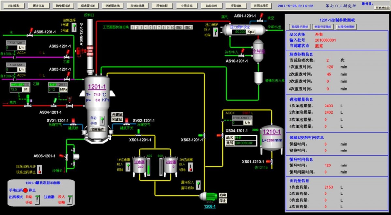The image size is (391, 215).
Task: Click pump 停止 stop button
Action: (223, 200)
